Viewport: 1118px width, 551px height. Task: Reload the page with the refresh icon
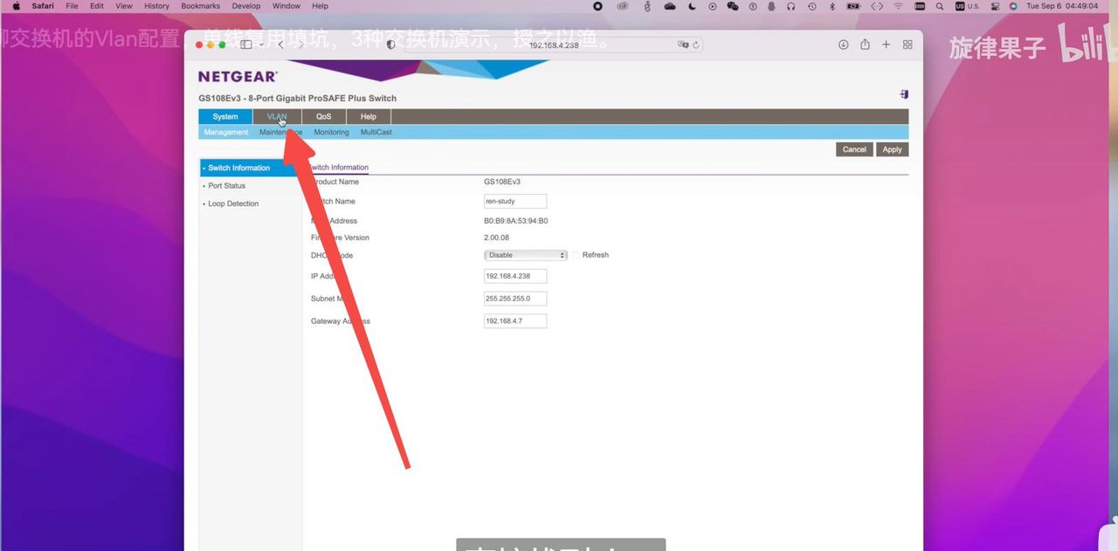click(696, 45)
